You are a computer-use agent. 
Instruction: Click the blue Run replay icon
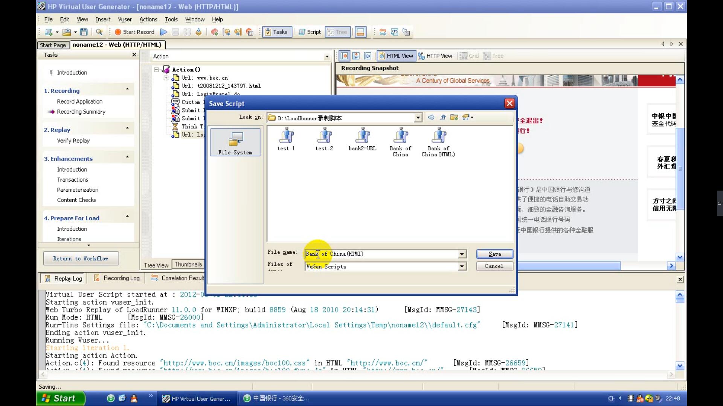click(x=163, y=32)
